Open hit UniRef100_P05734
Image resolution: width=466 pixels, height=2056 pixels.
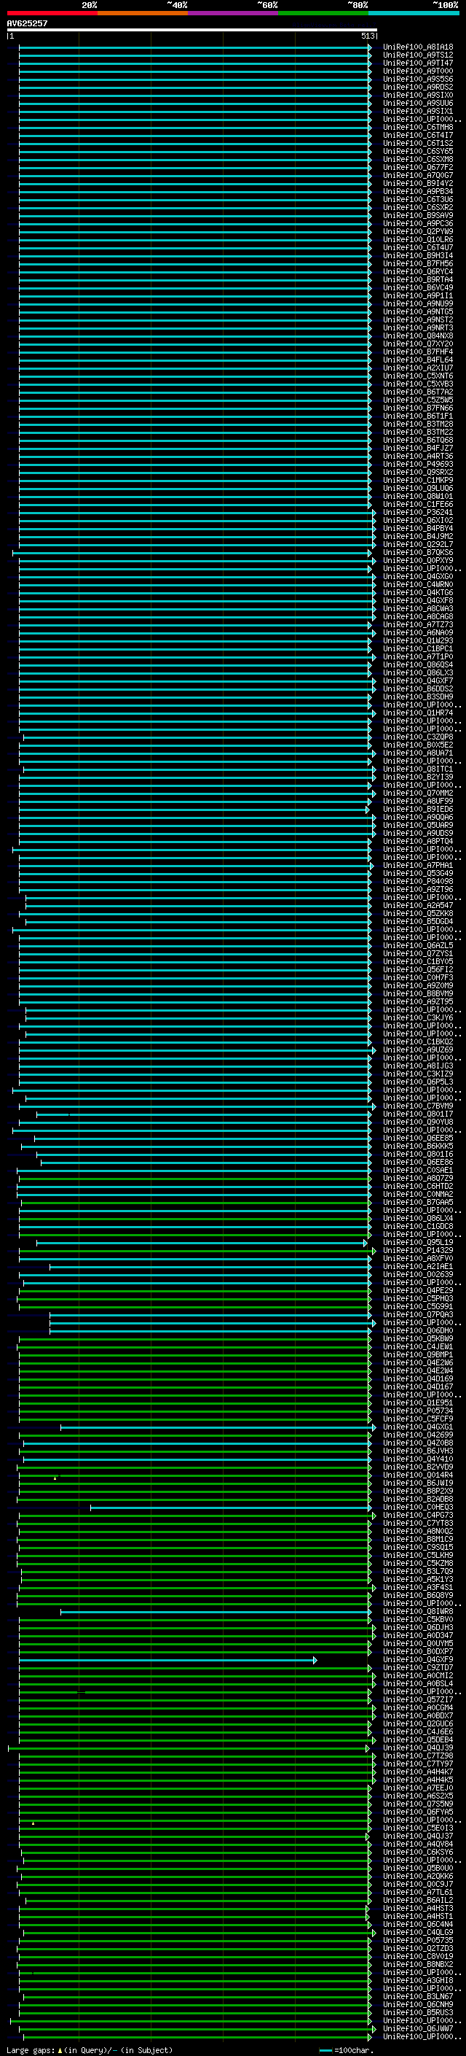(x=418, y=1411)
